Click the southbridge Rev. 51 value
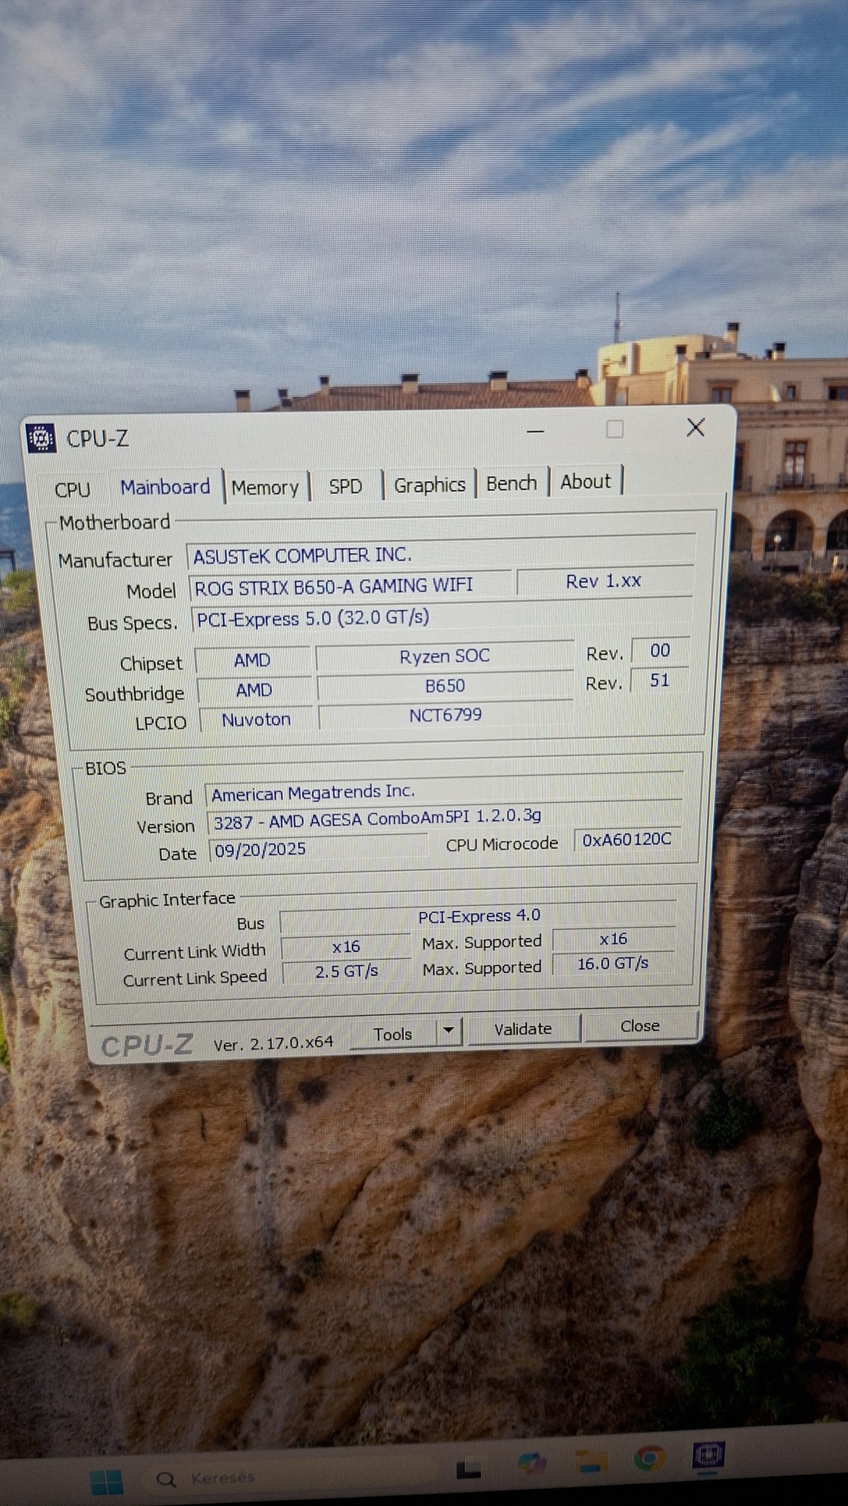Image resolution: width=848 pixels, height=1506 pixels. (660, 680)
